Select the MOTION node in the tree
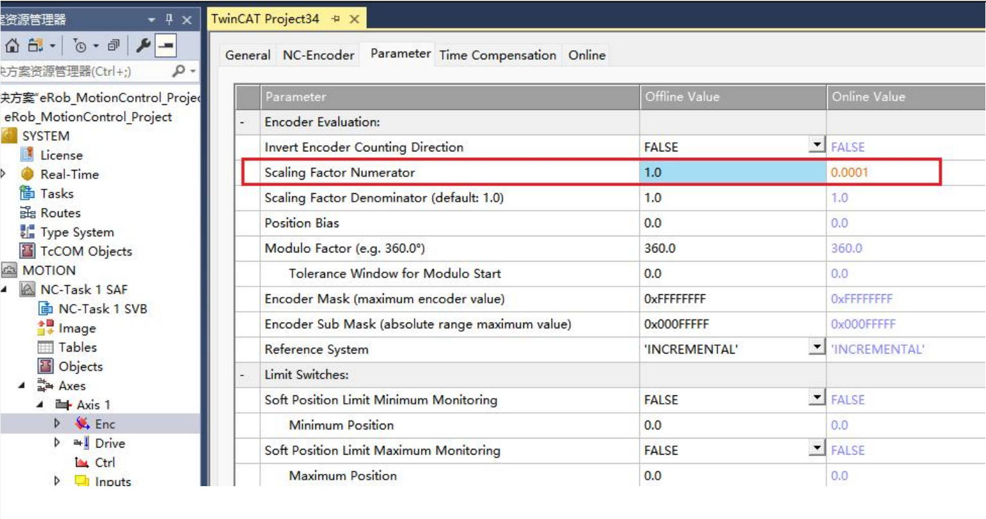 click(x=49, y=270)
